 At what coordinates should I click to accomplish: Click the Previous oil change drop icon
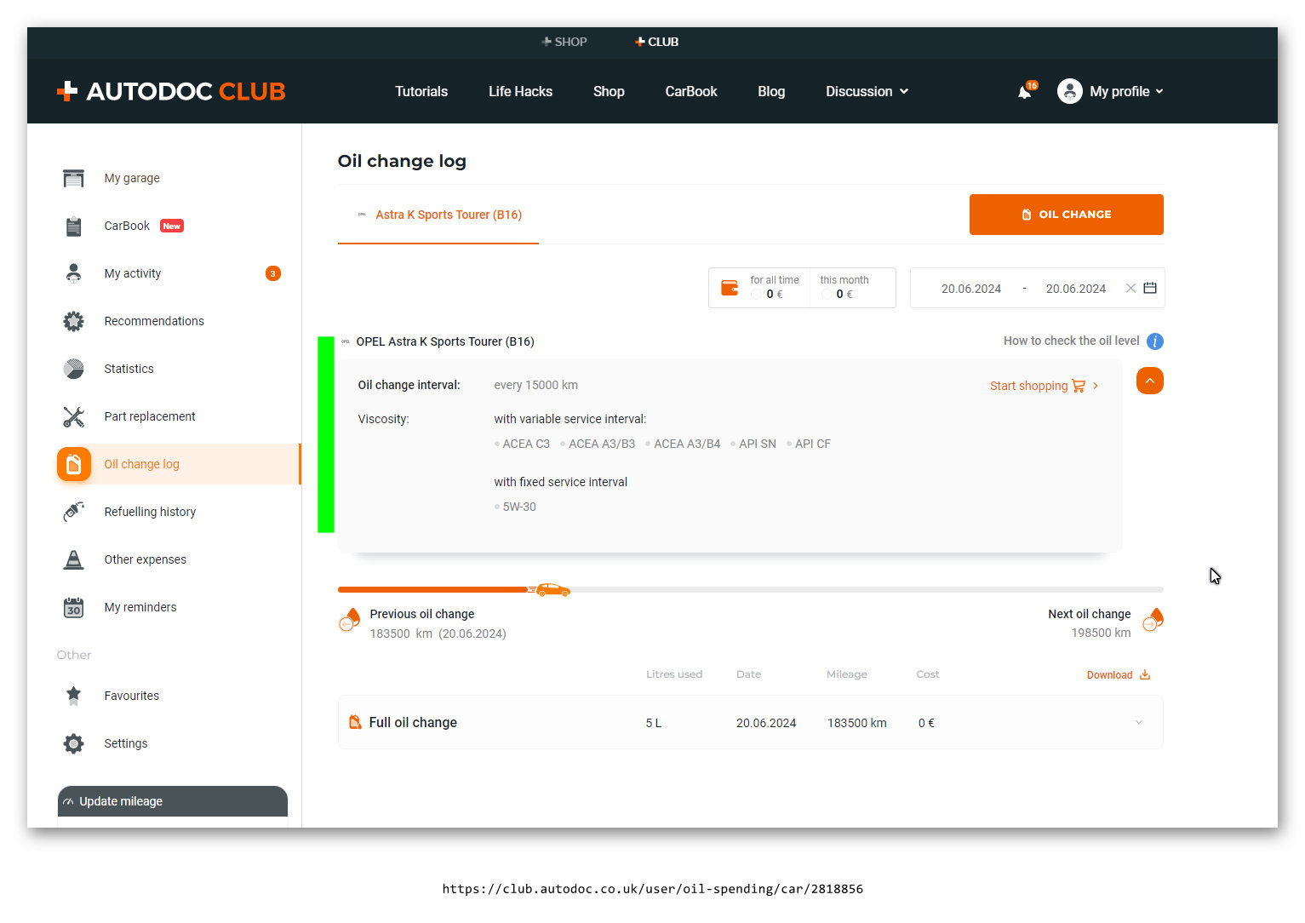pyautogui.click(x=349, y=620)
